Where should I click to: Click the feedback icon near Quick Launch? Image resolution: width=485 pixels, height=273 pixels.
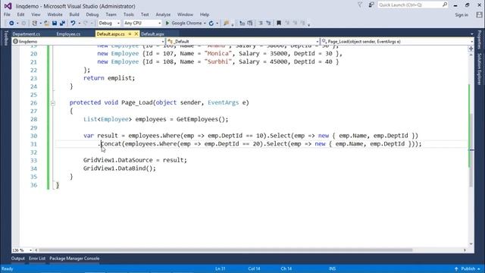click(371, 5)
